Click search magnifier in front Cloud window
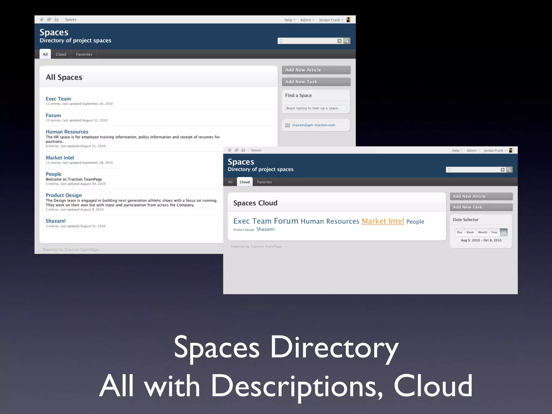Viewport: 552px width, 414px height. [x=509, y=170]
